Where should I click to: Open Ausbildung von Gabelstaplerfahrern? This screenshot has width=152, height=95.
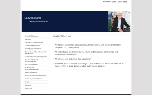pos(35,75)
